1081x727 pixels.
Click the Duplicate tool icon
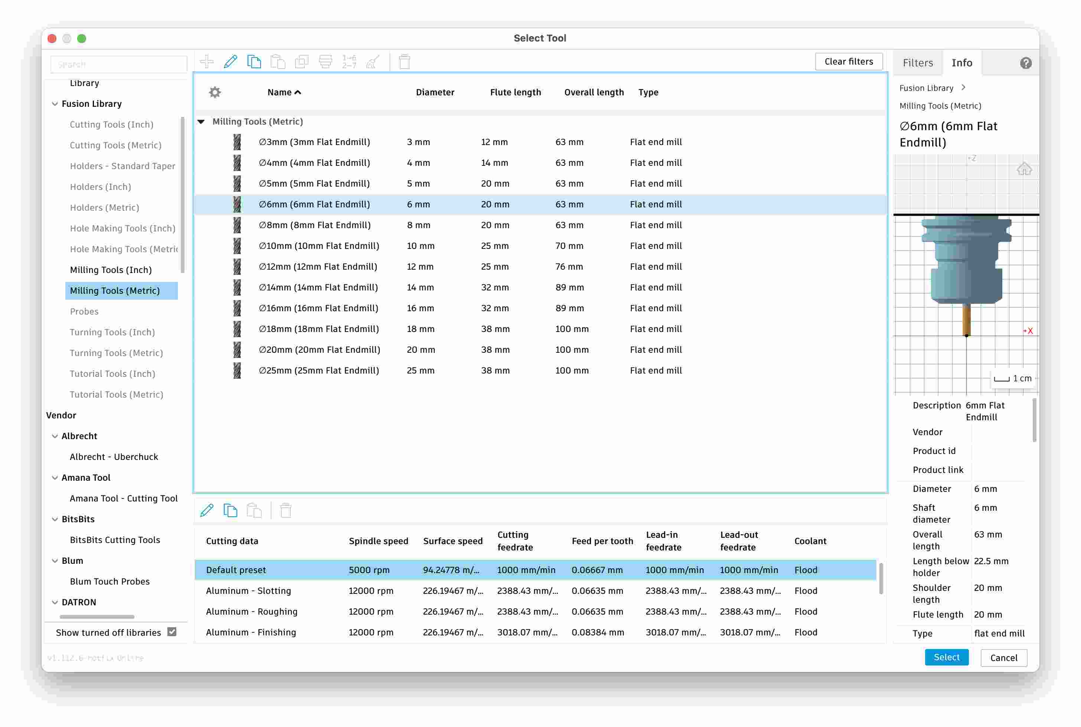[x=301, y=61]
